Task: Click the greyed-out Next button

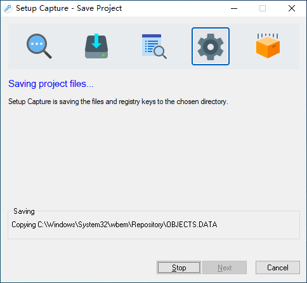Action: coord(225,268)
